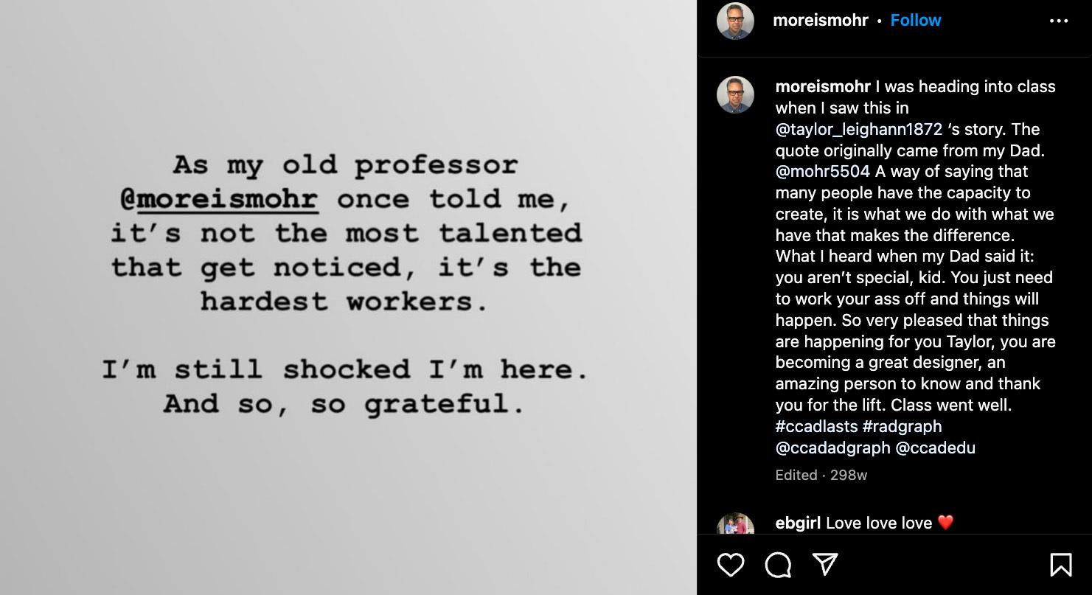Open the three-dot more options menu
This screenshot has height=595, width=1092.
(1059, 21)
